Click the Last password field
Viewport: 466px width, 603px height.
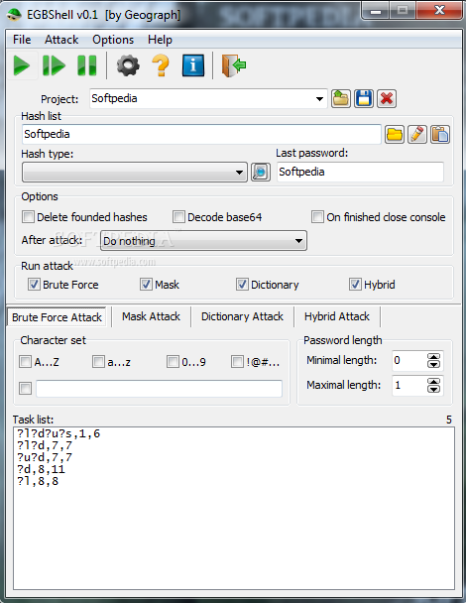click(x=360, y=172)
